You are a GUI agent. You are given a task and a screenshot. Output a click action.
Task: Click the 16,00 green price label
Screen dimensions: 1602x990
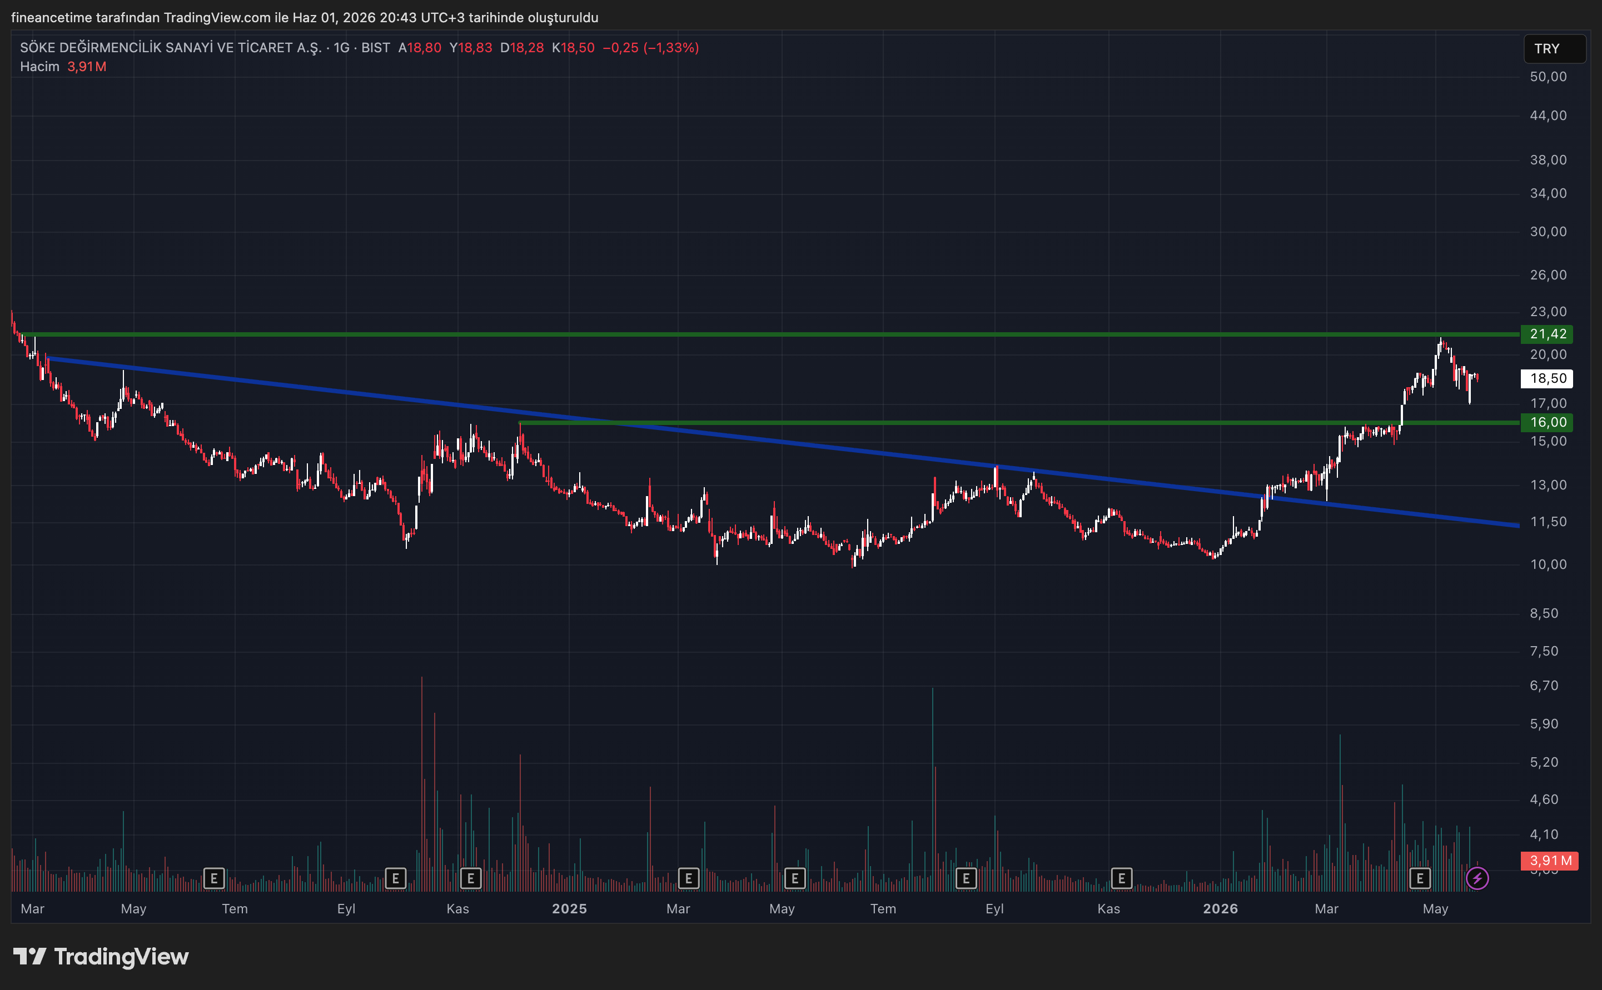tap(1546, 422)
